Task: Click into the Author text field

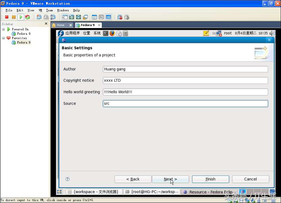Action: click(185, 69)
